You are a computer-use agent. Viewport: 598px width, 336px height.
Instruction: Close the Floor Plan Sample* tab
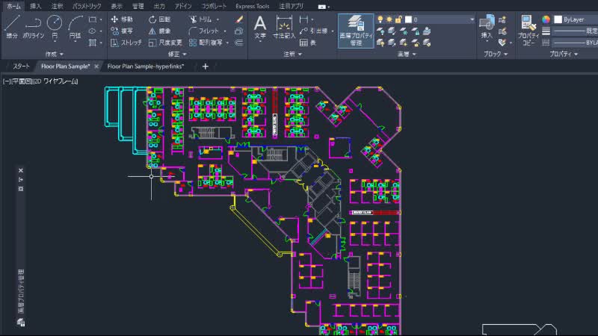click(96, 66)
